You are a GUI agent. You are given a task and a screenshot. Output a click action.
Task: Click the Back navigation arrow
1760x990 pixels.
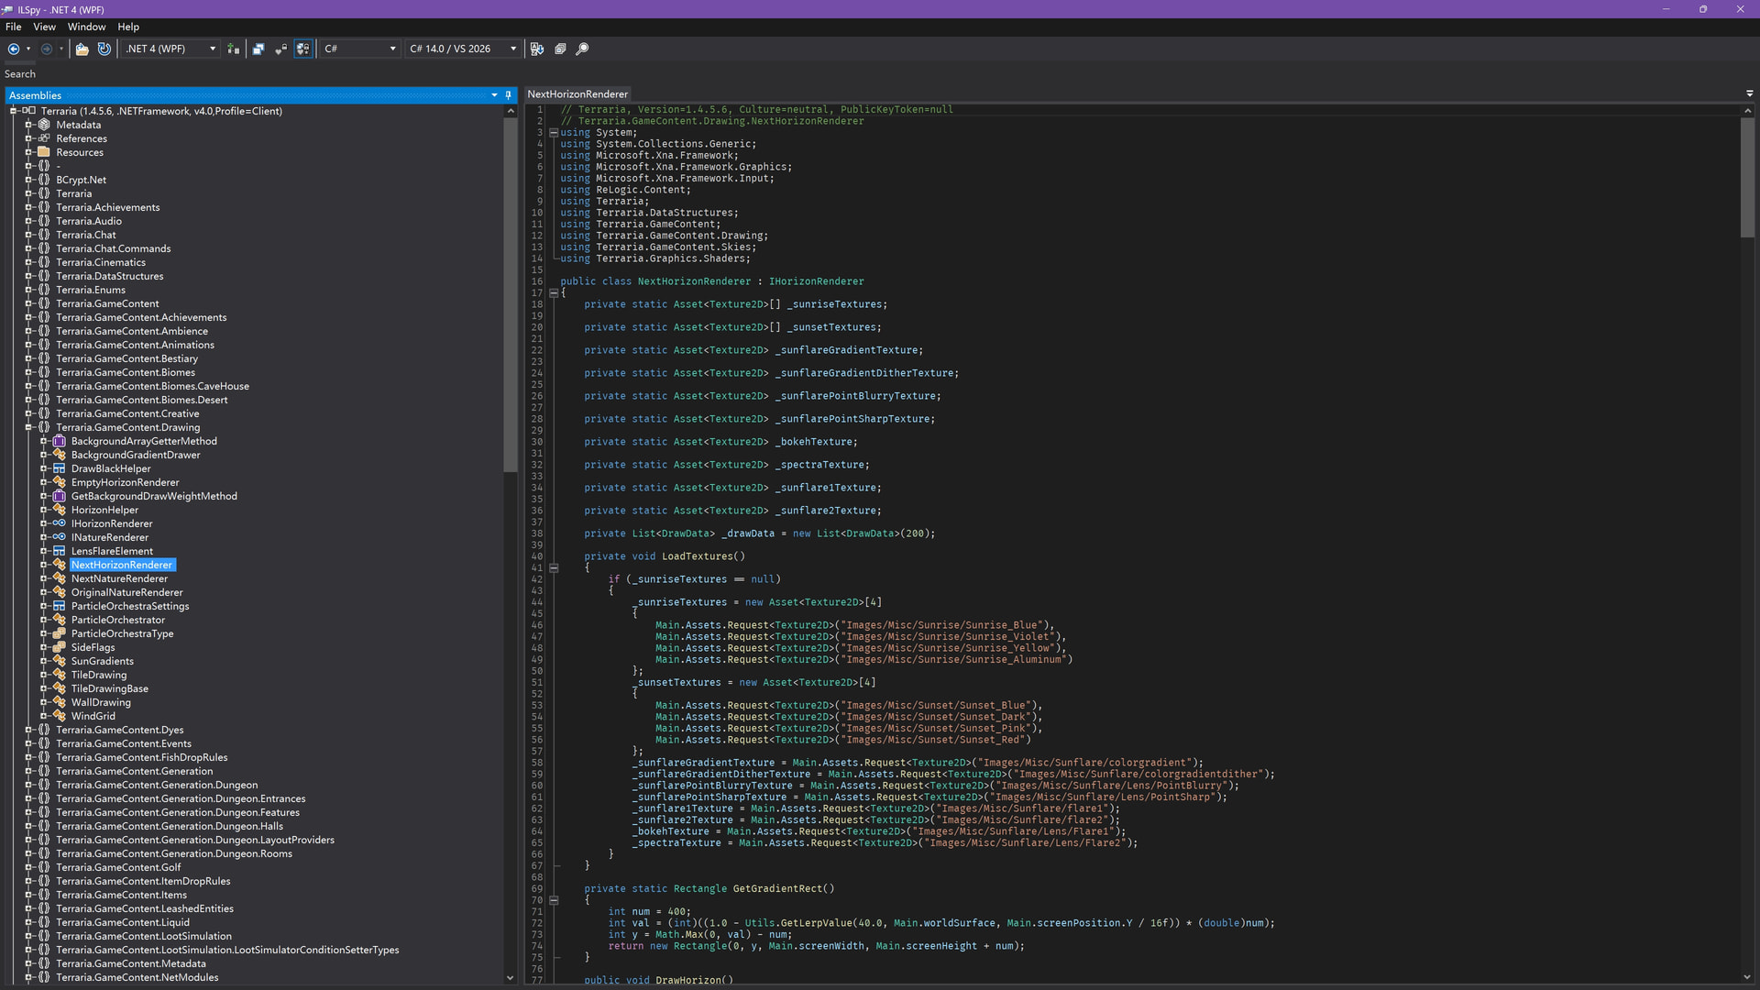click(x=14, y=49)
